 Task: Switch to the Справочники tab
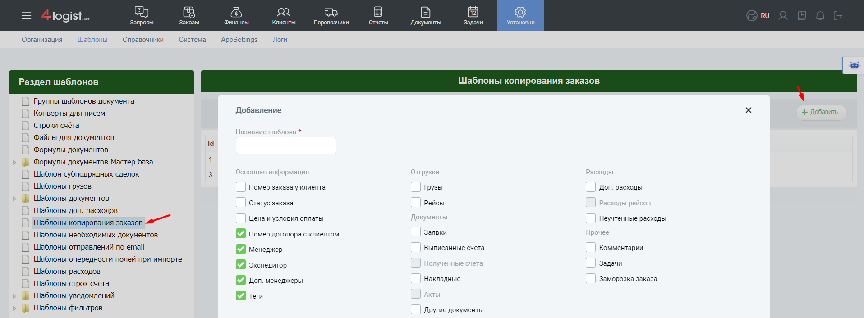[x=143, y=40]
